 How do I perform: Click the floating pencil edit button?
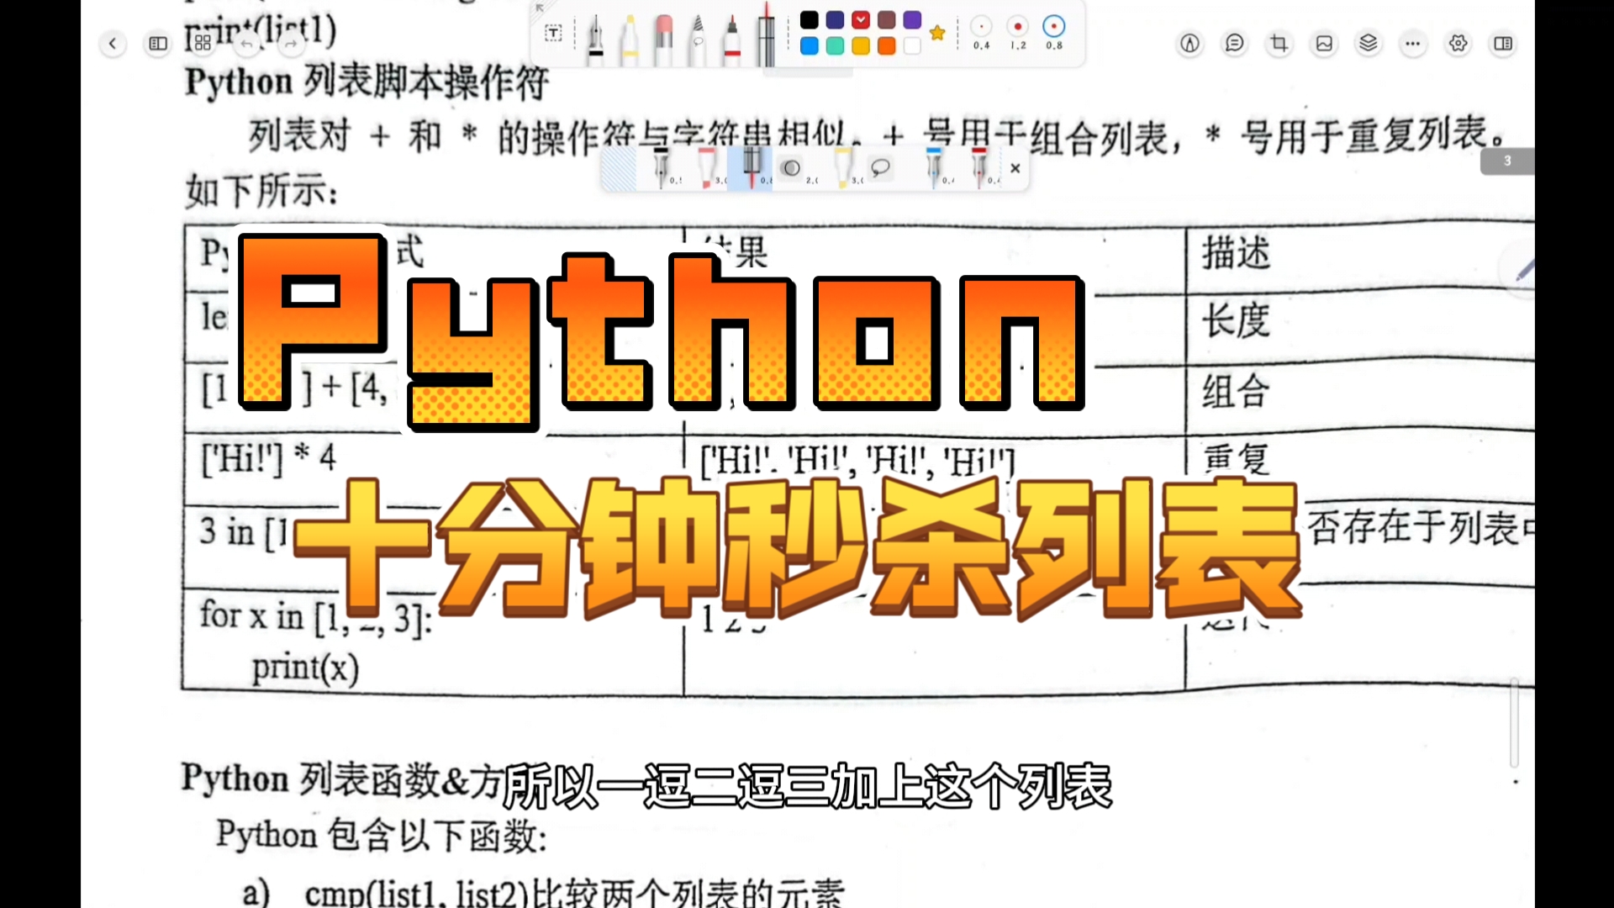tap(1518, 270)
